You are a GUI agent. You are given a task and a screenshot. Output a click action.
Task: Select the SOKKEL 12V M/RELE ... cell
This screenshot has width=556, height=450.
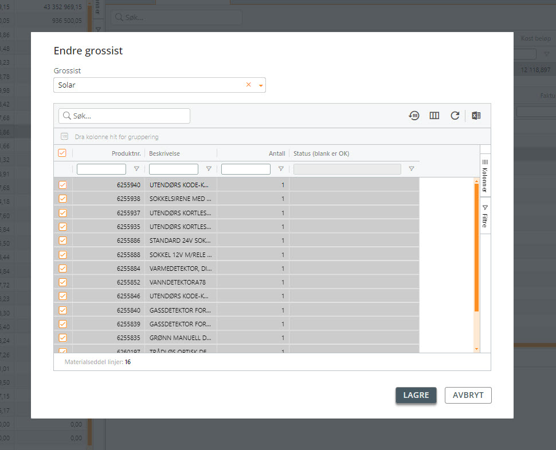click(181, 255)
